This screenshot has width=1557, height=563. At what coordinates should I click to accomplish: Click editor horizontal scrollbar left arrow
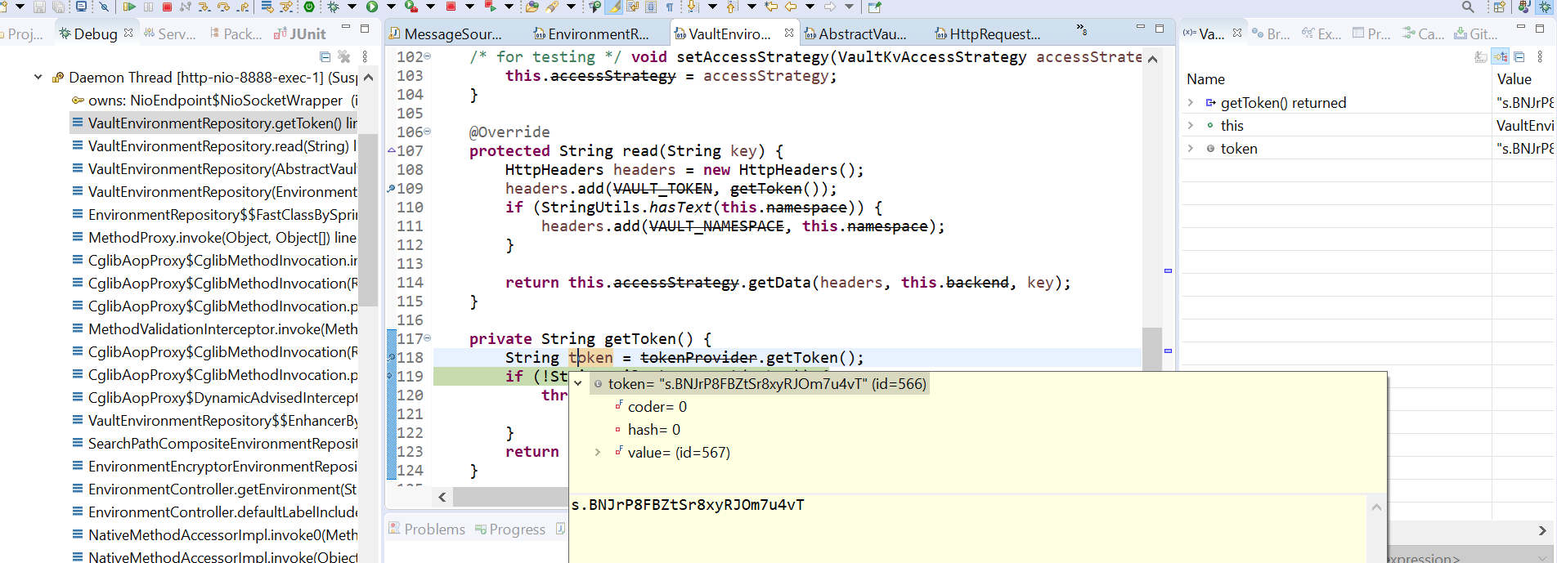pyautogui.click(x=442, y=497)
